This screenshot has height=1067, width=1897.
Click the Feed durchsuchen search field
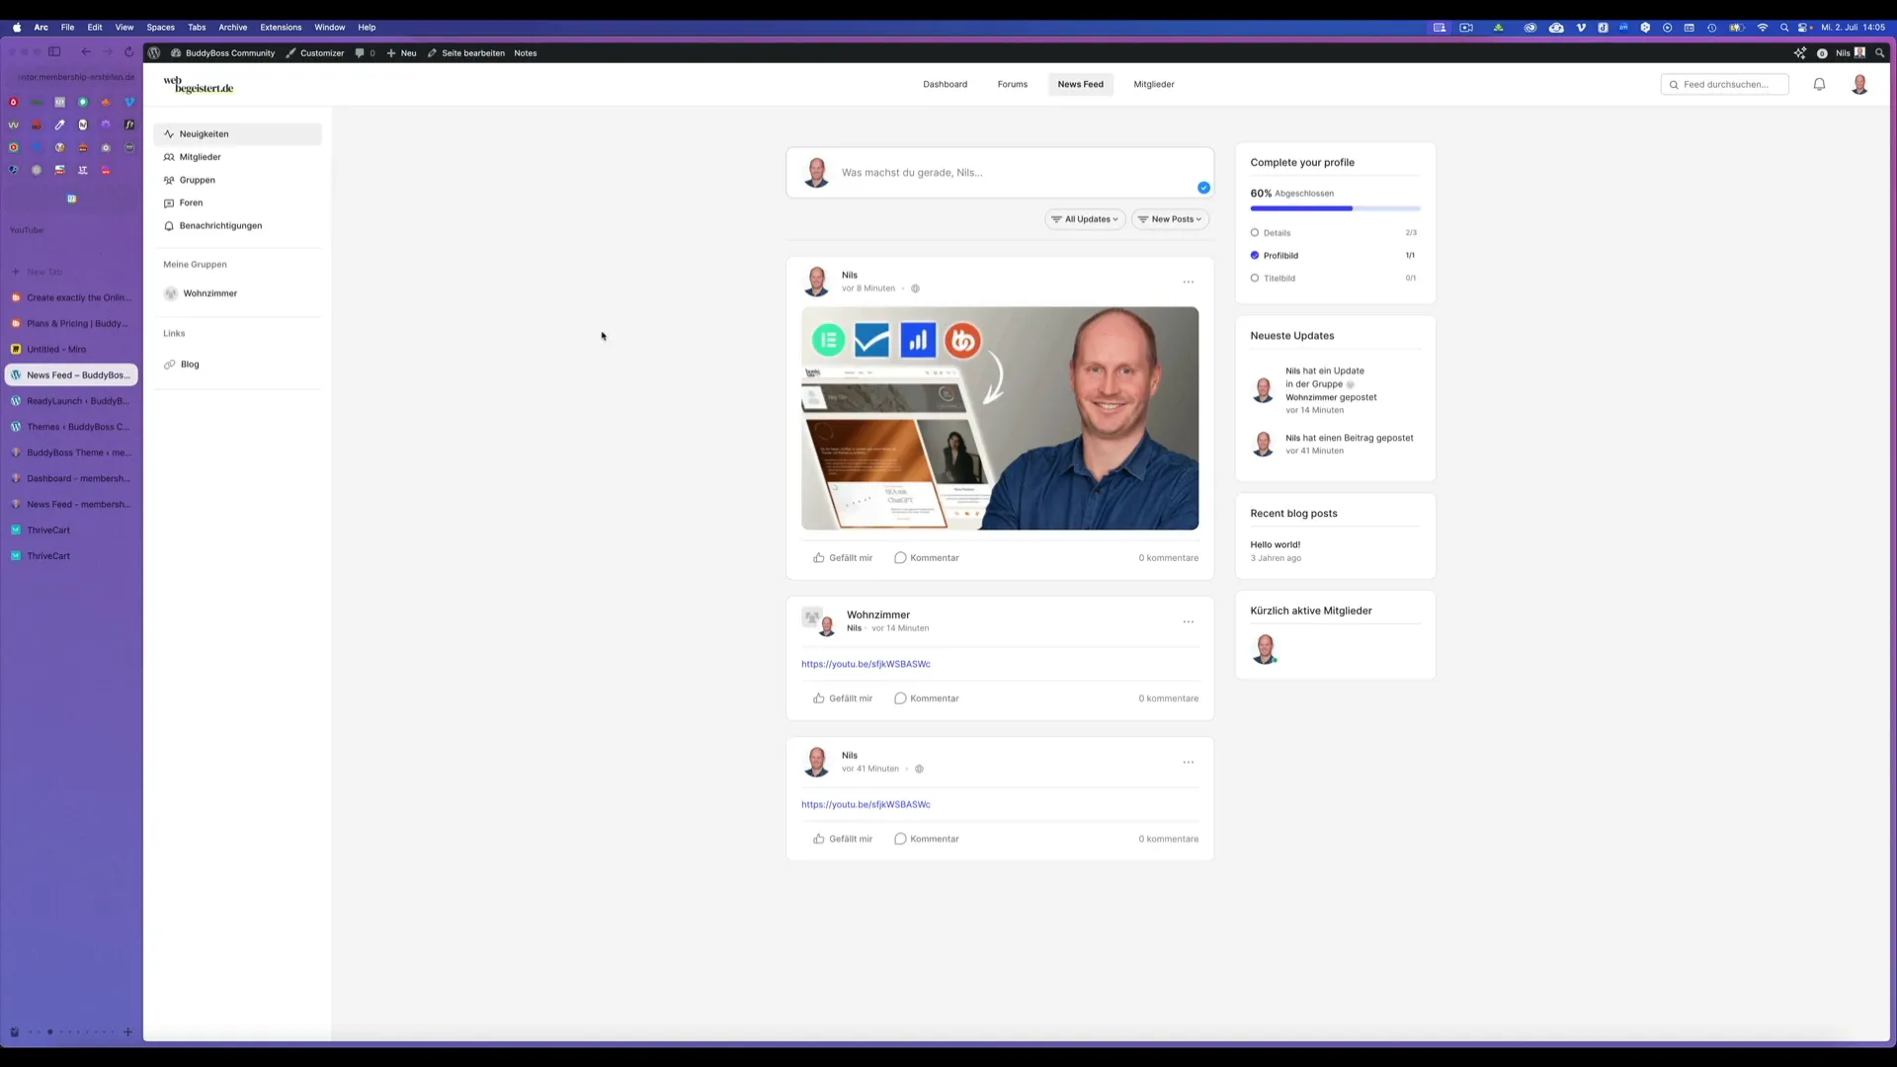(x=1724, y=85)
